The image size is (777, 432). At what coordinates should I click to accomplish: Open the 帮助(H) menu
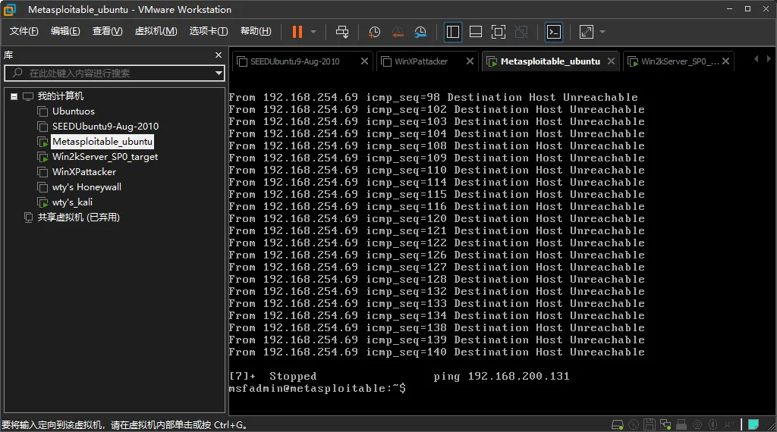256,31
